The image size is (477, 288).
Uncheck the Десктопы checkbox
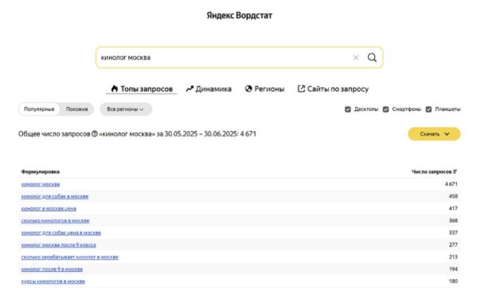pos(348,109)
